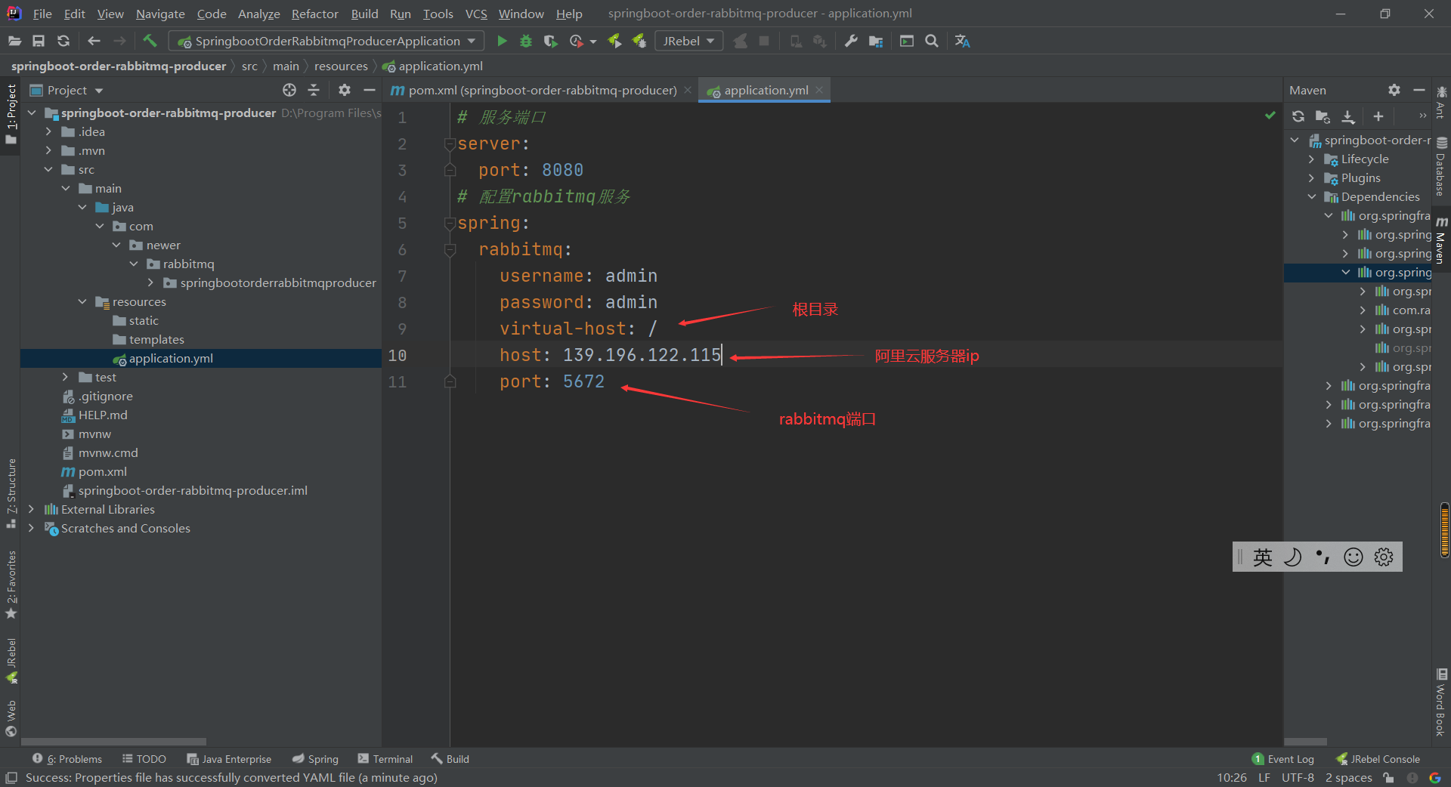Reload all Maven projects
Image resolution: width=1451 pixels, height=787 pixels.
[1298, 117]
